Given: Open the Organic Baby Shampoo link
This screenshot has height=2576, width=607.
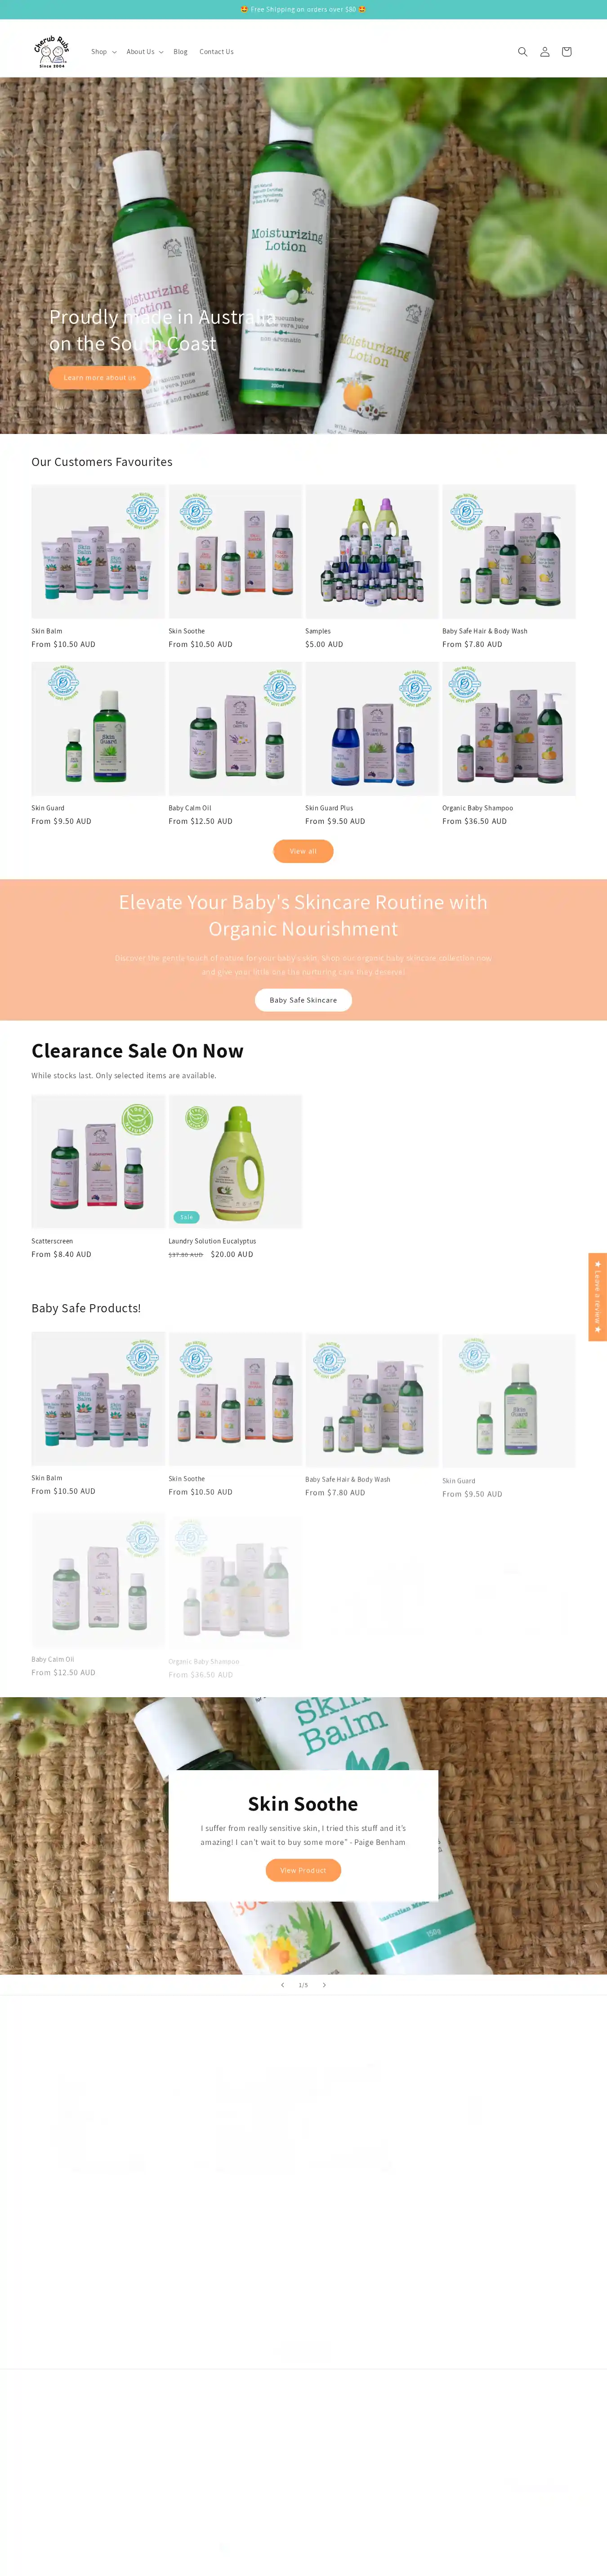Looking at the screenshot, I should [x=477, y=808].
